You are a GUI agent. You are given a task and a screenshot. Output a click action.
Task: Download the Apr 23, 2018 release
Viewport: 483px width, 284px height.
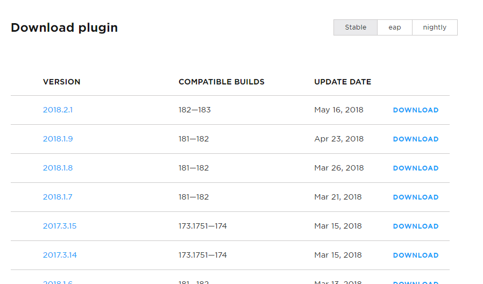pyautogui.click(x=416, y=139)
